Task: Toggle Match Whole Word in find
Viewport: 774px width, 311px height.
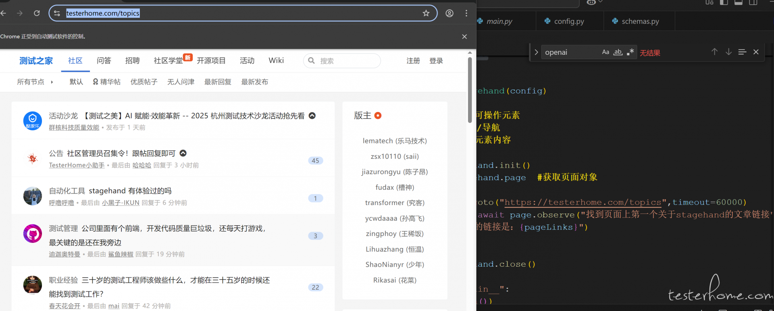Action: point(618,52)
